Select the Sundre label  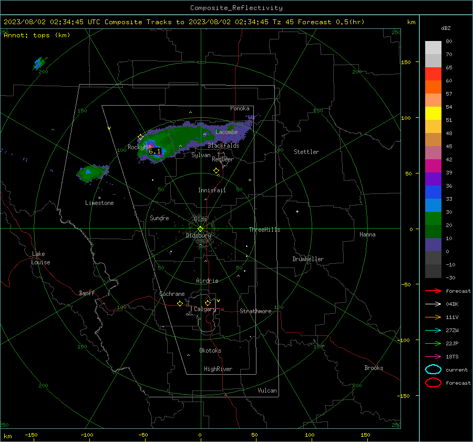(x=159, y=218)
